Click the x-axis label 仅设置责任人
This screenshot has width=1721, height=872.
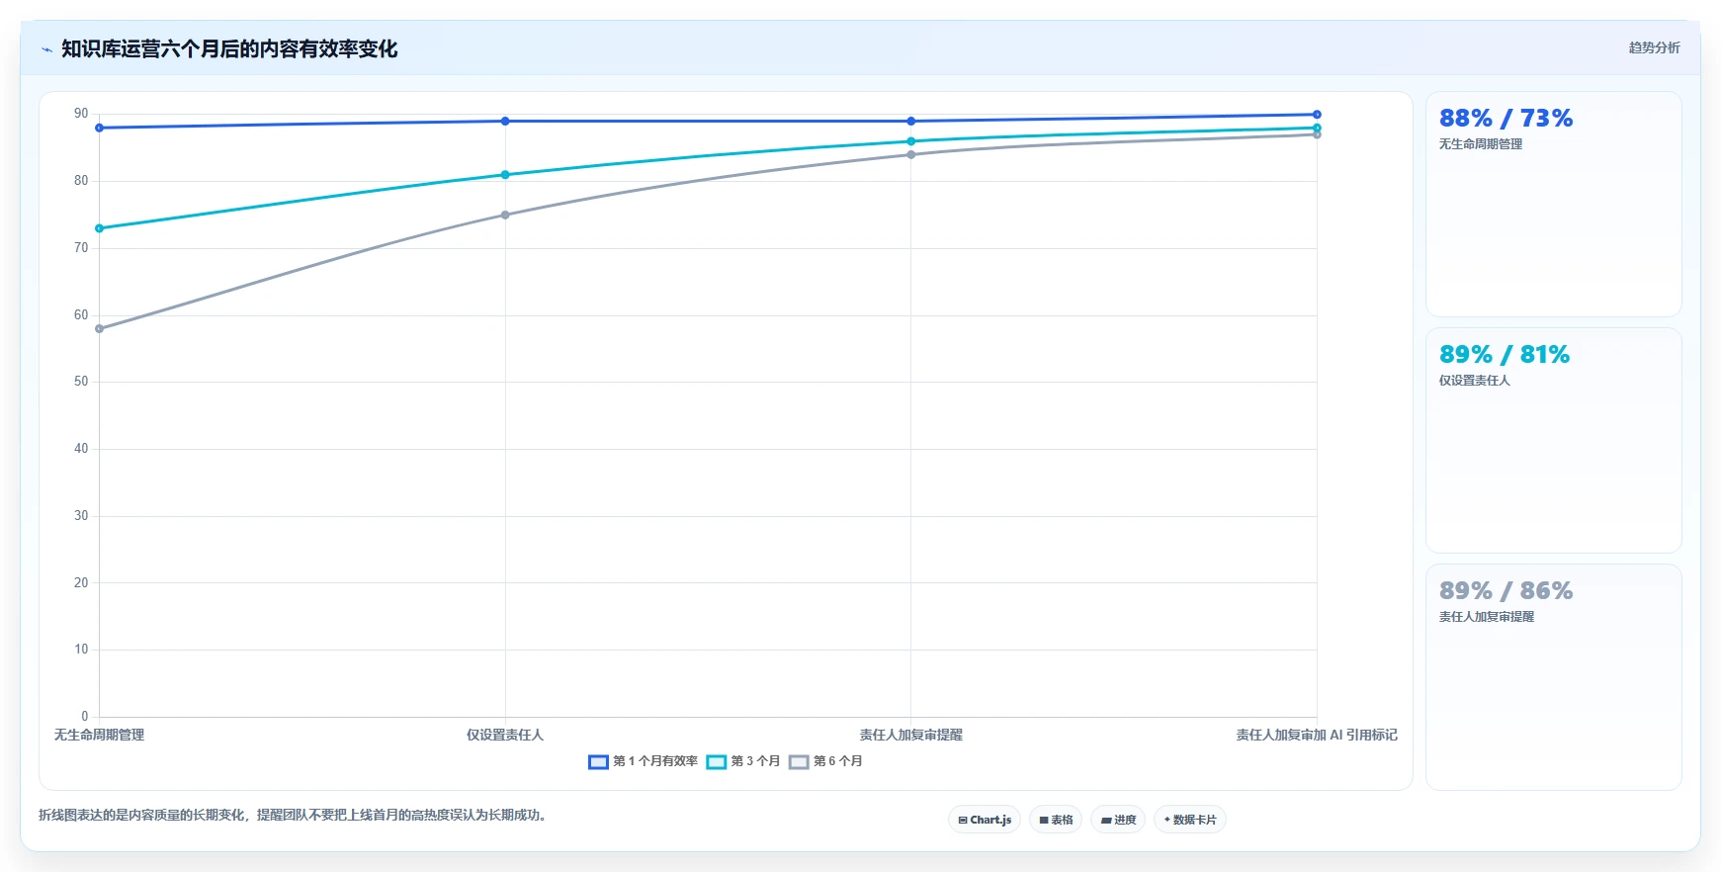tap(505, 736)
